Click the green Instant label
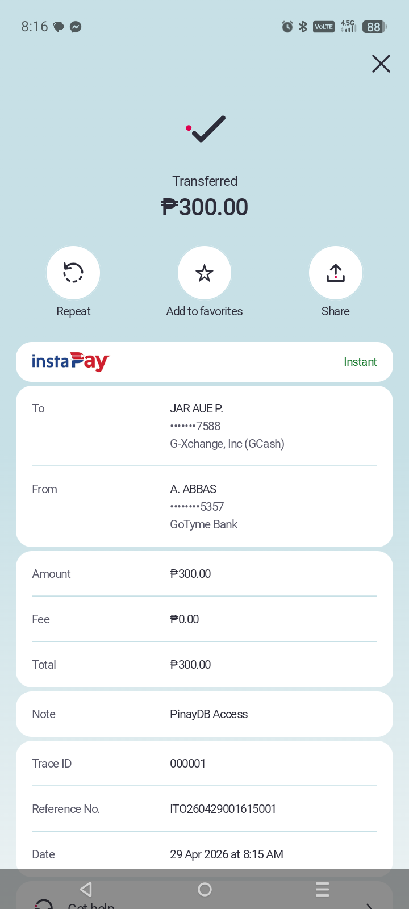Screen dimensions: 409x909 point(360,362)
